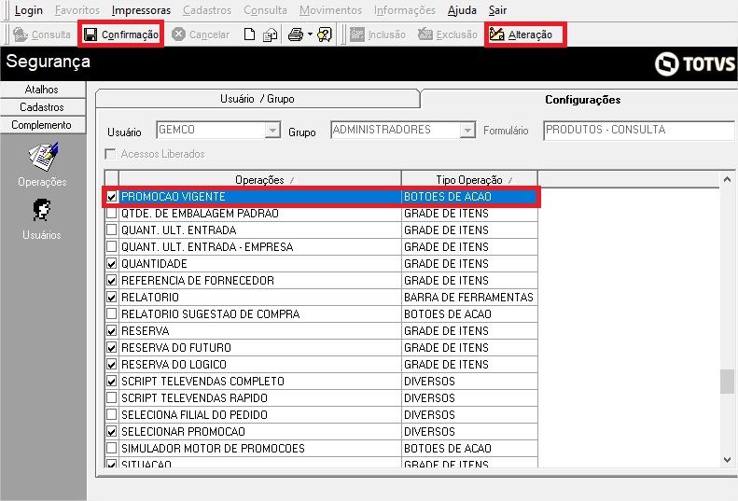Uncheck the RESERVA row checkbox
Screen dimensions: 738x501
[112, 330]
